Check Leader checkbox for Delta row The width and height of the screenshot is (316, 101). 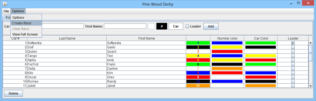coord(293,68)
